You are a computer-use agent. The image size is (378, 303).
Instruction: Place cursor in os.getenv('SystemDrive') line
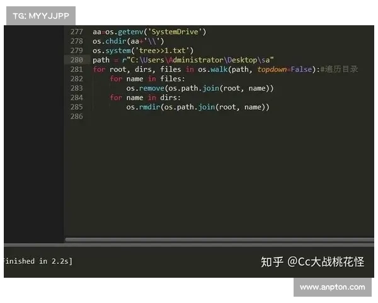click(149, 32)
